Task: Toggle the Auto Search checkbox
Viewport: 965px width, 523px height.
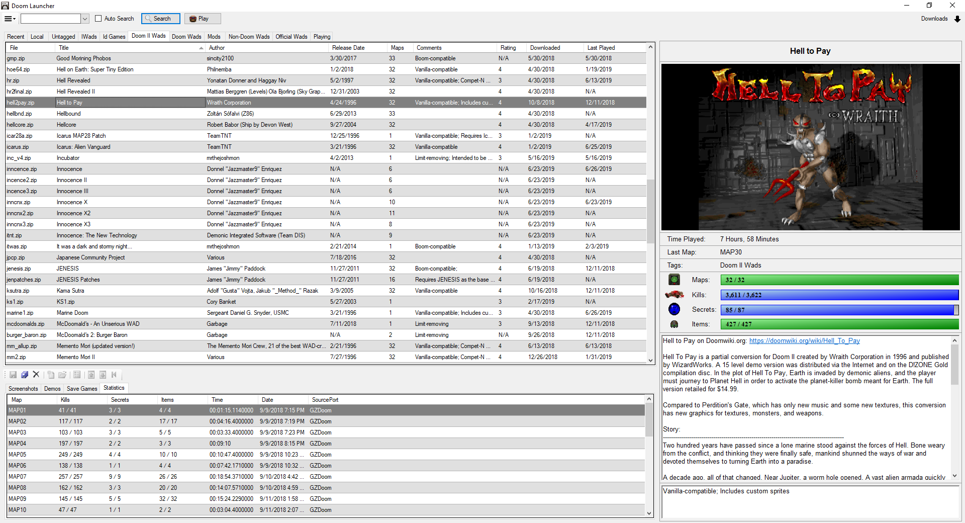Action: (x=99, y=19)
